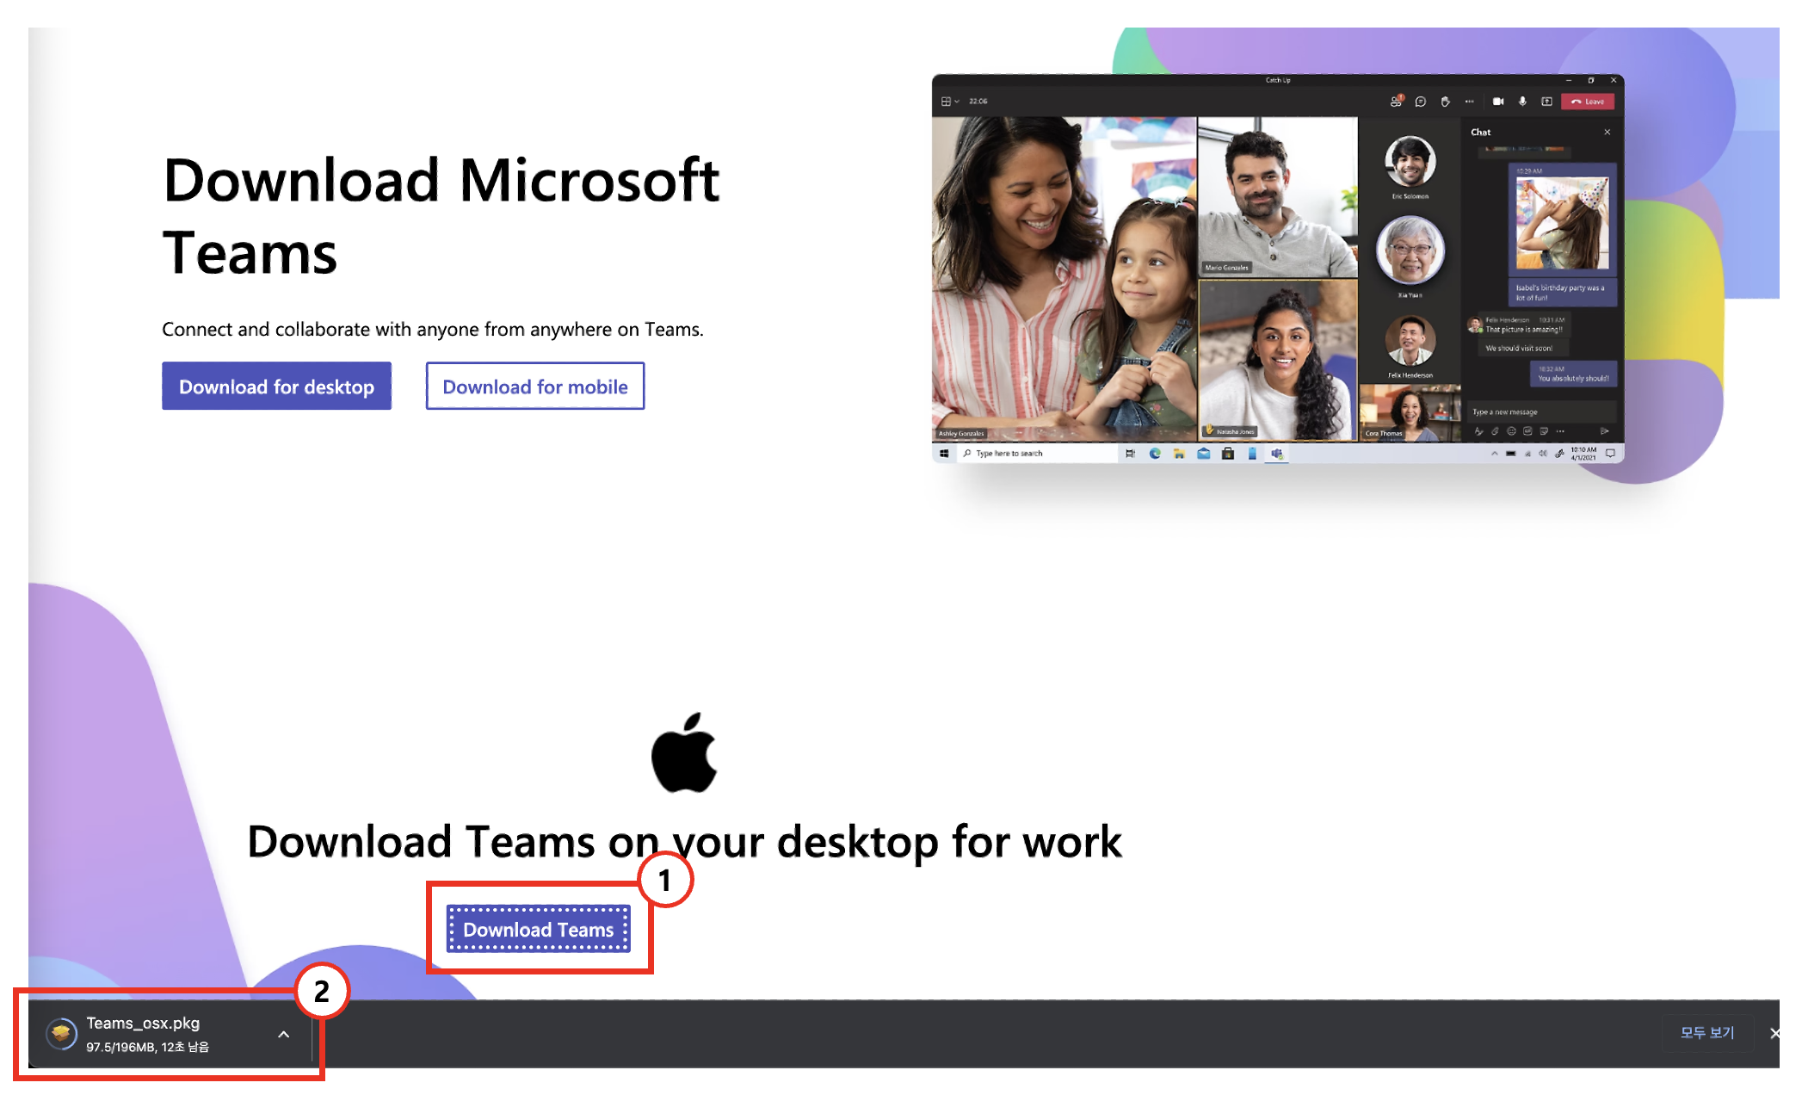Screen dimensions: 1802x1095
Task: Click the Mario Gonzales video tile
Action: point(1278,197)
